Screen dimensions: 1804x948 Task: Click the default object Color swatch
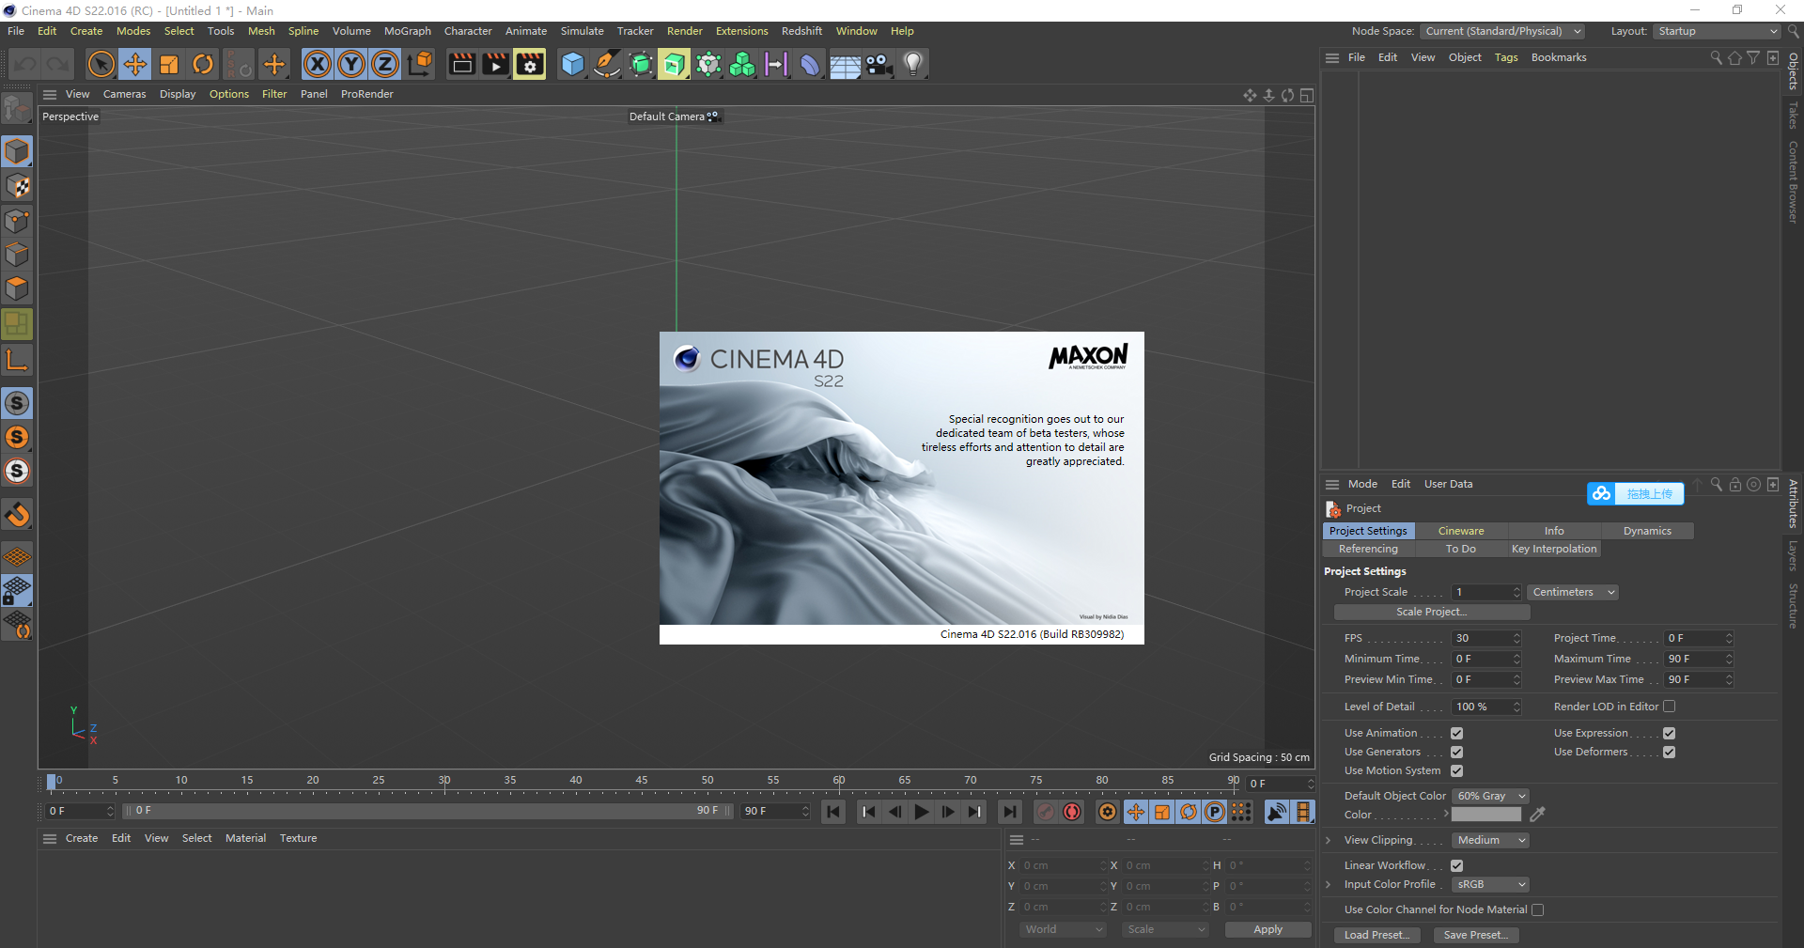tap(1486, 815)
